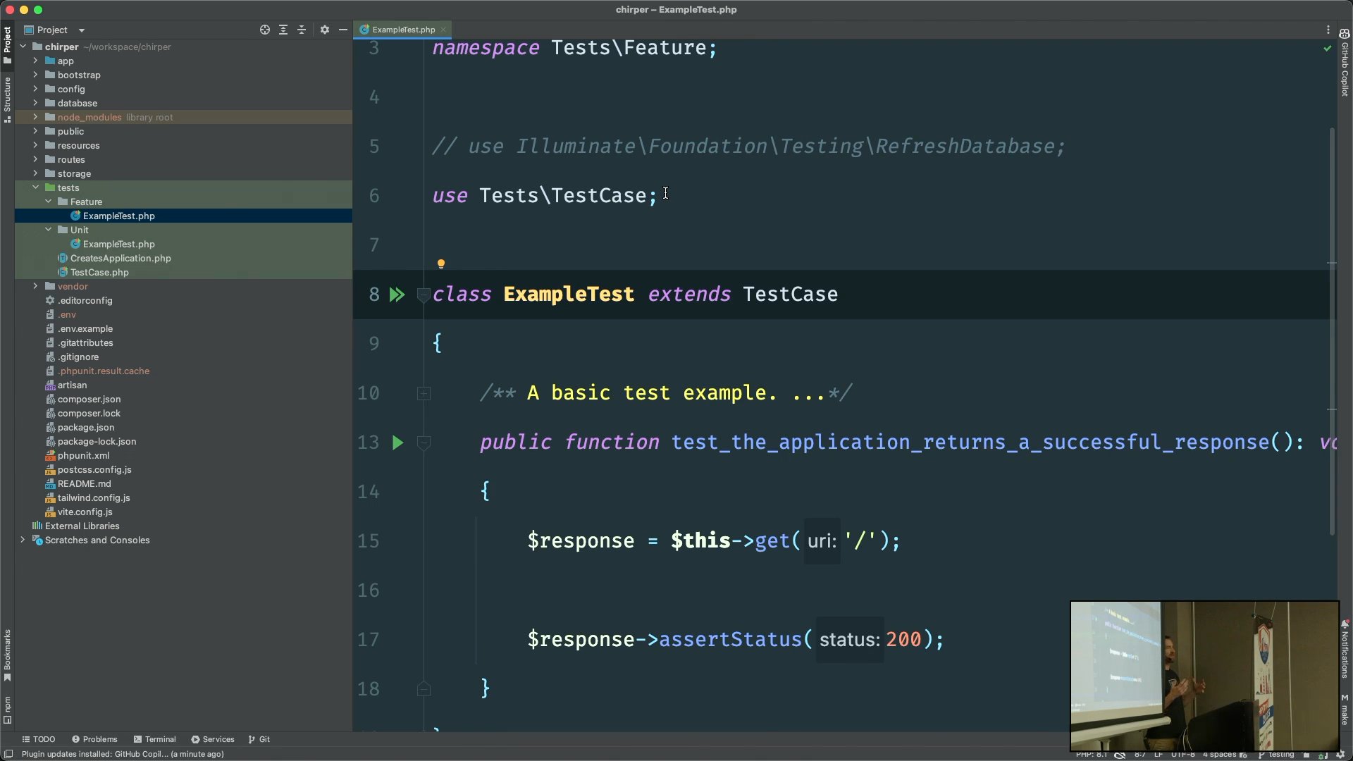Click the Expand All icon in Project panel
The image size is (1353, 761).
click(283, 30)
